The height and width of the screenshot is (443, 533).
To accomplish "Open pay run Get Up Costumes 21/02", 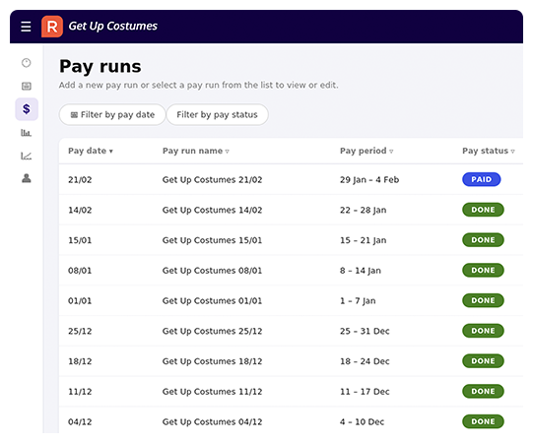I will 212,180.
